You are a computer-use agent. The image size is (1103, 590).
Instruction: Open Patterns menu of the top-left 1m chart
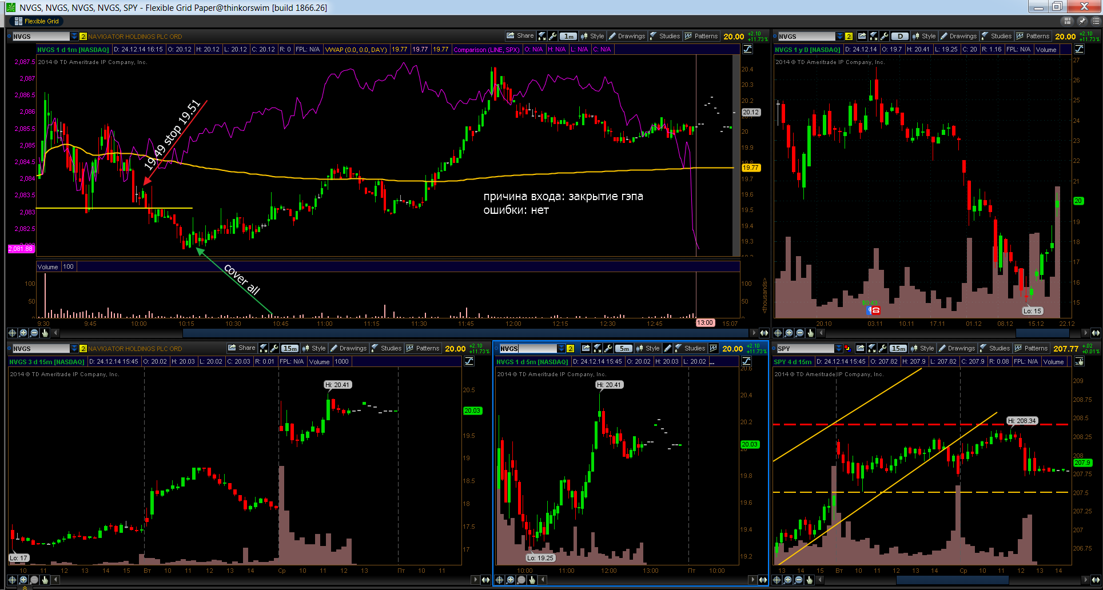point(701,36)
